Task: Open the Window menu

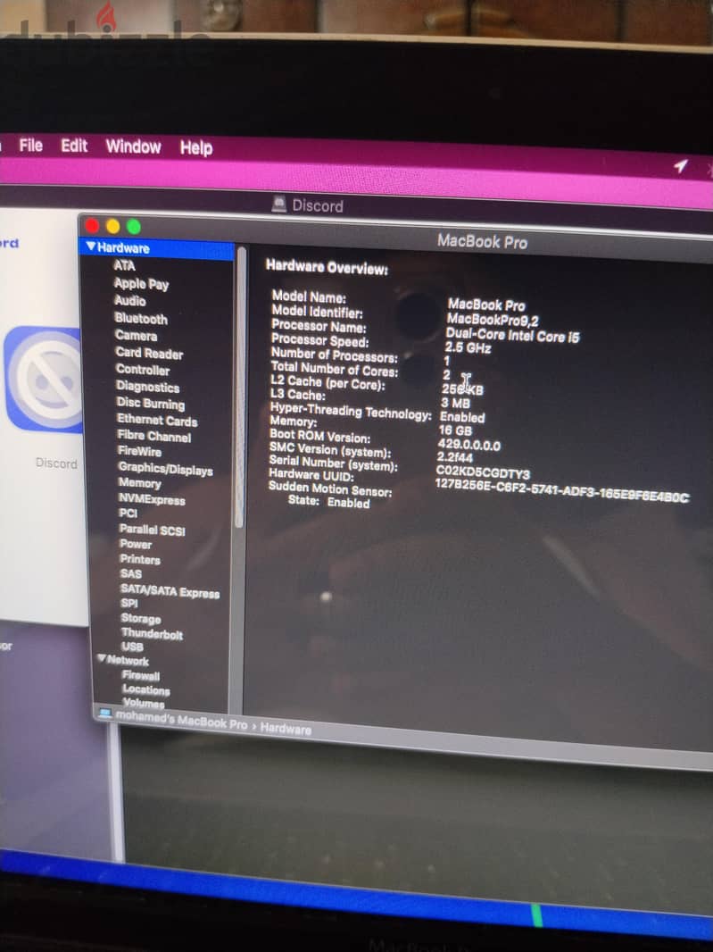Action: [x=134, y=147]
